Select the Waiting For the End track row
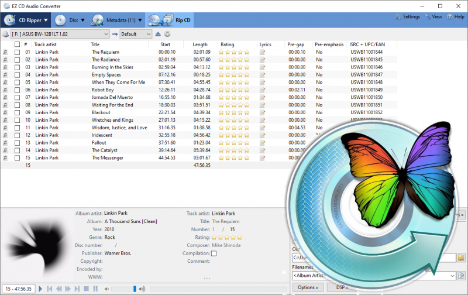This screenshot has width=468, height=295. 198,105
